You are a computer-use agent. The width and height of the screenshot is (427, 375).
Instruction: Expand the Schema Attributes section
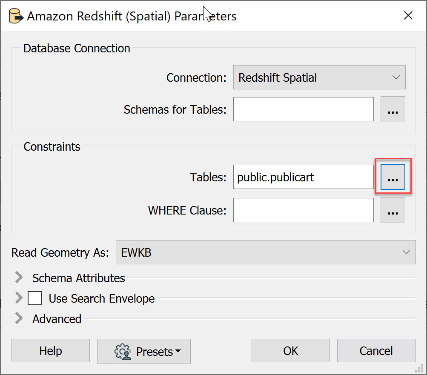[x=19, y=277]
